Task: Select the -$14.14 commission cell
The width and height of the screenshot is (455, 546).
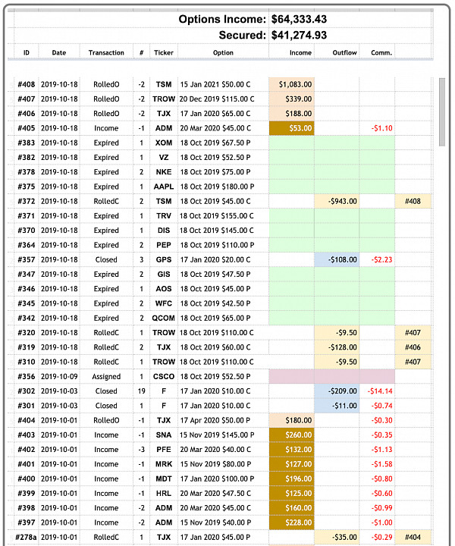Action: 377,392
